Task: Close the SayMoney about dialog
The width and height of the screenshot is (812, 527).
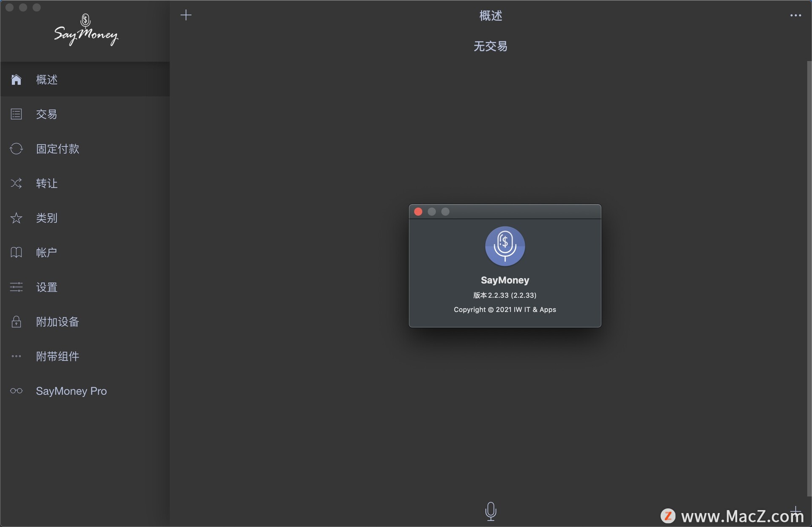Action: [x=418, y=212]
